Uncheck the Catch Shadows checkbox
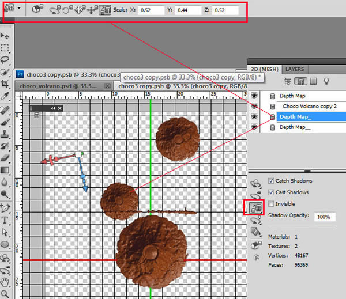Viewport: 346px width, 299px height. pyautogui.click(x=271, y=181)
